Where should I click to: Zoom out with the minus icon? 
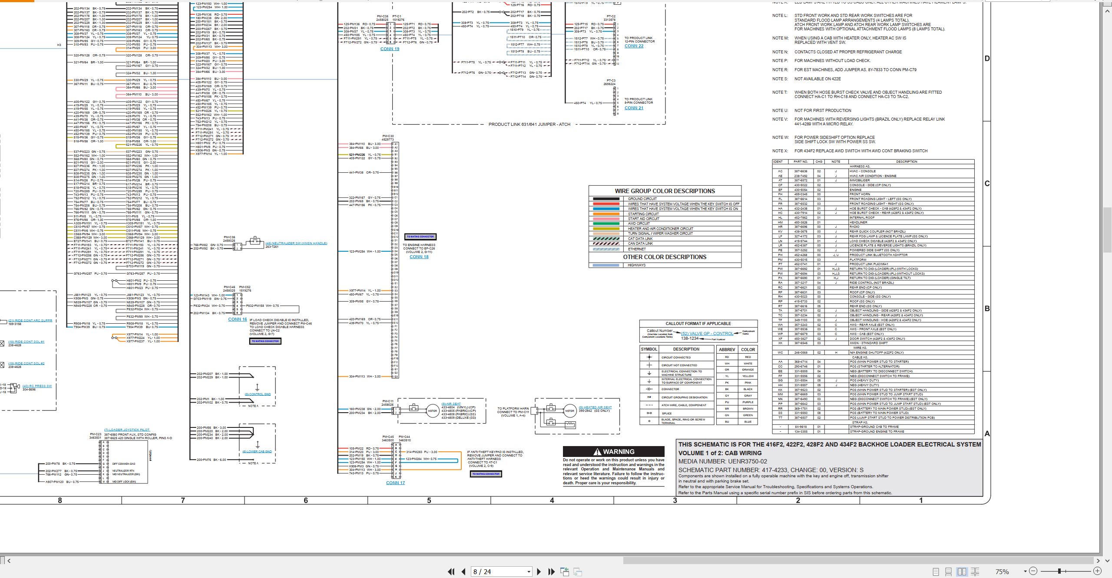(1033, 571)
